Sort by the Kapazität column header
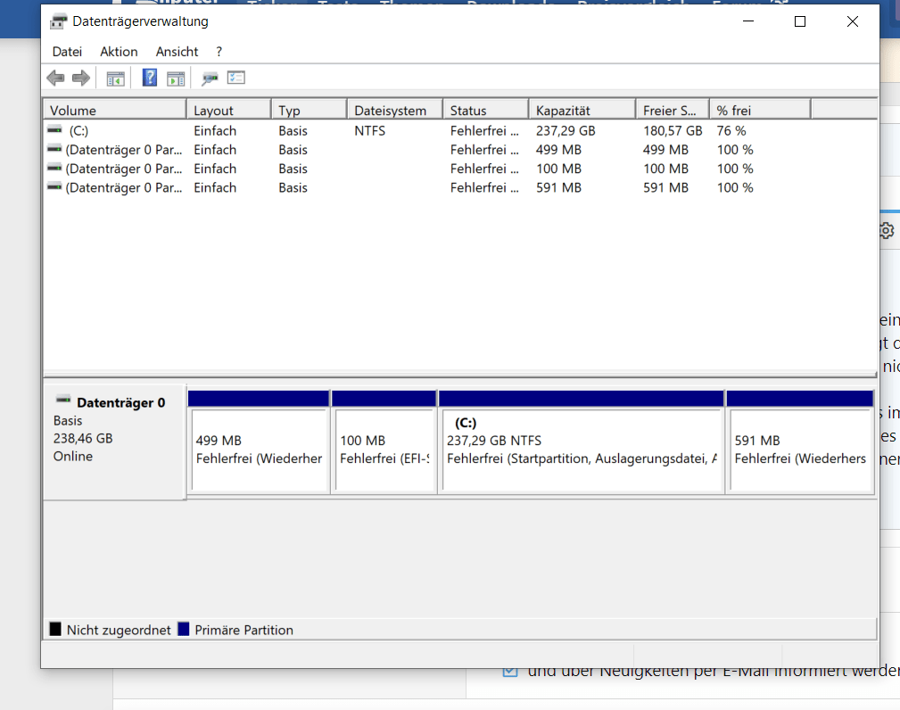 pyautogui.click(x=582, y=111)
